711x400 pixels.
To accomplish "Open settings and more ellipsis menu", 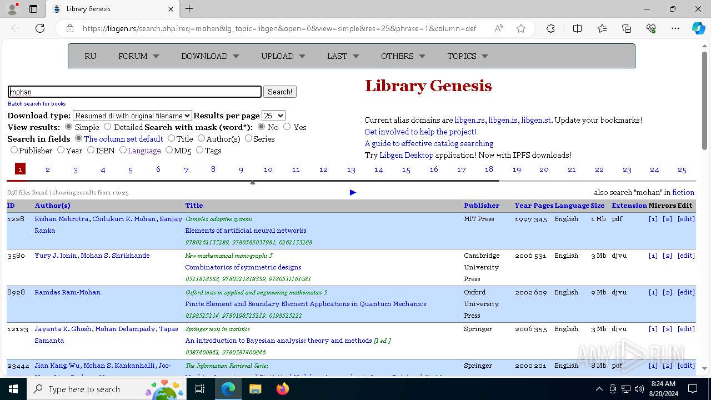I will 675,28.
